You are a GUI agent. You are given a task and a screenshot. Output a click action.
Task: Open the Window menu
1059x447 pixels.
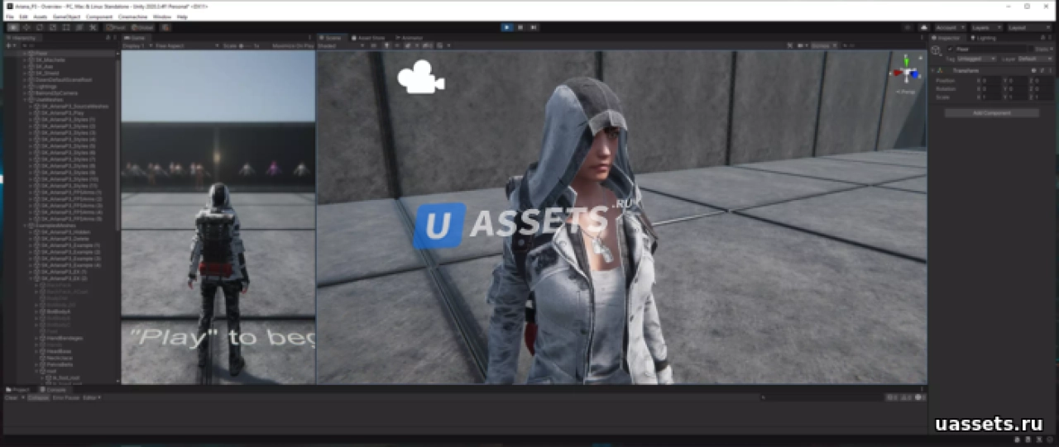(x=162, y=17)
